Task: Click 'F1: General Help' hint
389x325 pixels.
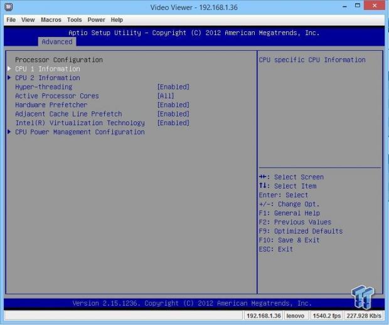Action: point(289,213)
